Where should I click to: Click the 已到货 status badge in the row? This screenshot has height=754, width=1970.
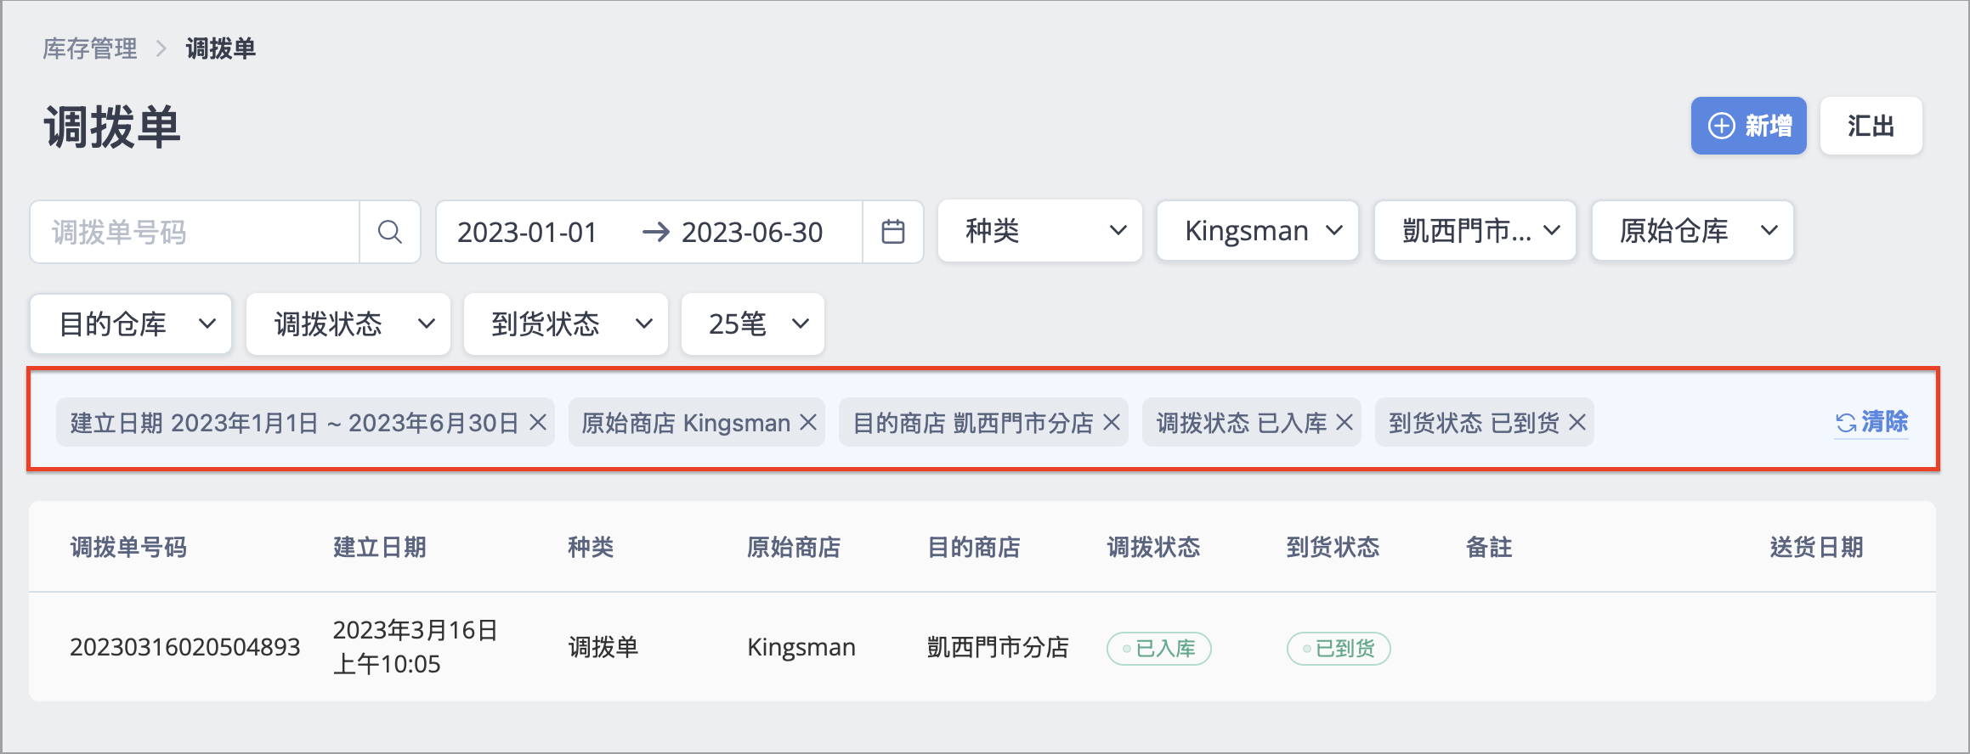pos(1339,649)
